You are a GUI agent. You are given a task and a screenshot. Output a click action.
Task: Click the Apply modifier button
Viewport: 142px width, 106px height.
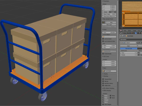pyautogui.click(x=128, y=46)
